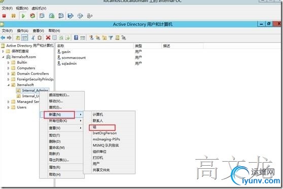Screen dimensions: 283x189
Task: Click the add to group icon after notebook
Action: tap(124, 37)
